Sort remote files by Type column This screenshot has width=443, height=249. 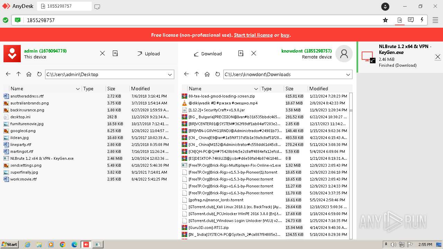click(x=272, y=89)
